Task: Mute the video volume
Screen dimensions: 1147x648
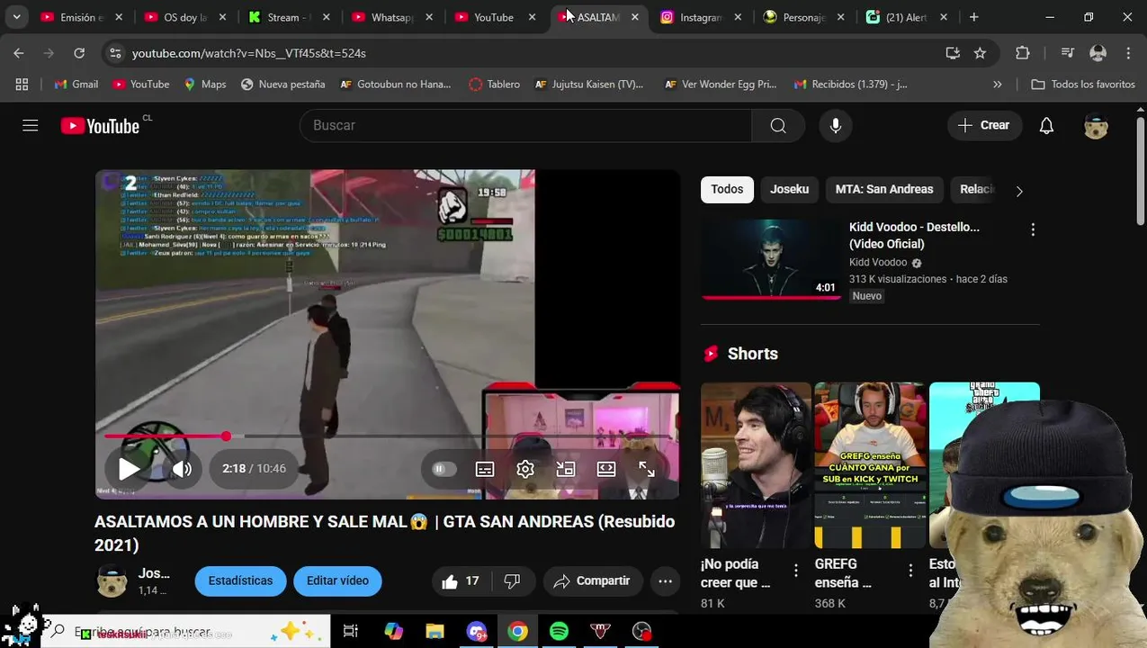Action: tap(182, 469)
